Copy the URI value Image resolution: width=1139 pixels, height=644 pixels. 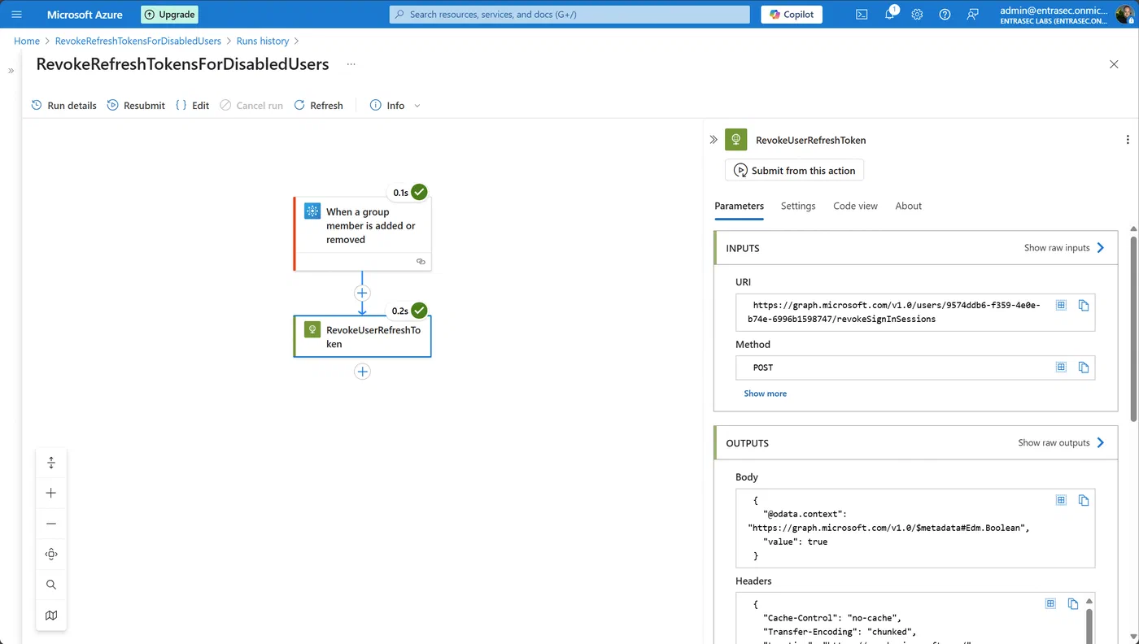[1084, 305]
